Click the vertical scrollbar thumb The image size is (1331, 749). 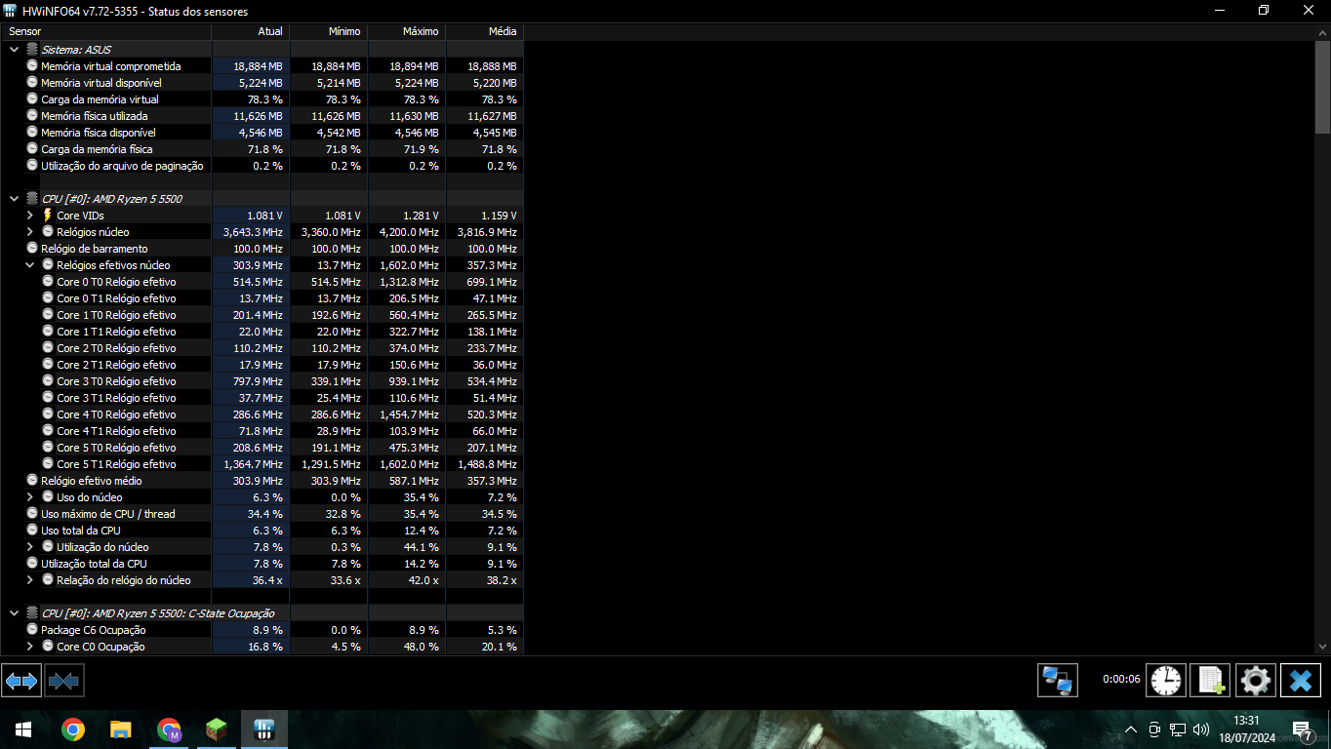pyautogui.click(x=1322, y=86)
